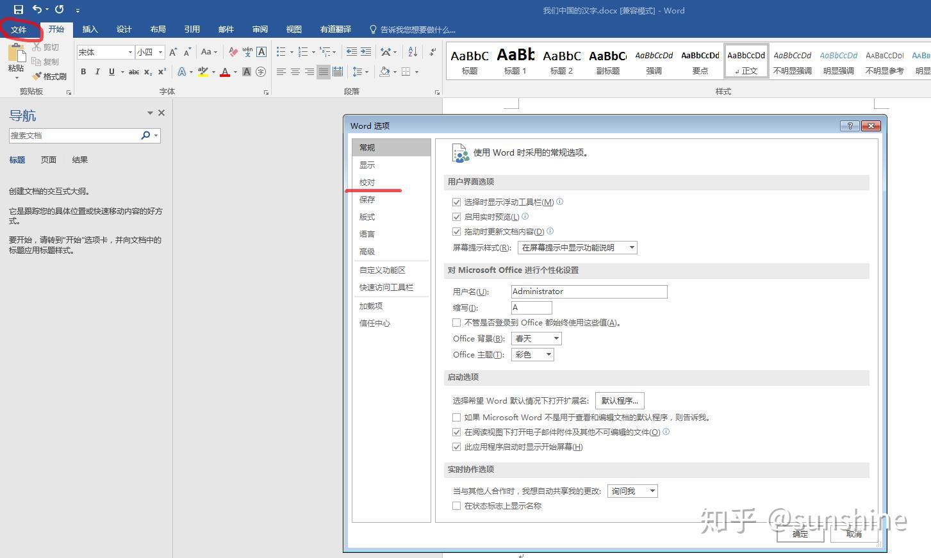Toggle '在阅读视图下打开电子邮件附件' checkbox
This screenshot has height=558, width=931.
[457, 432]
